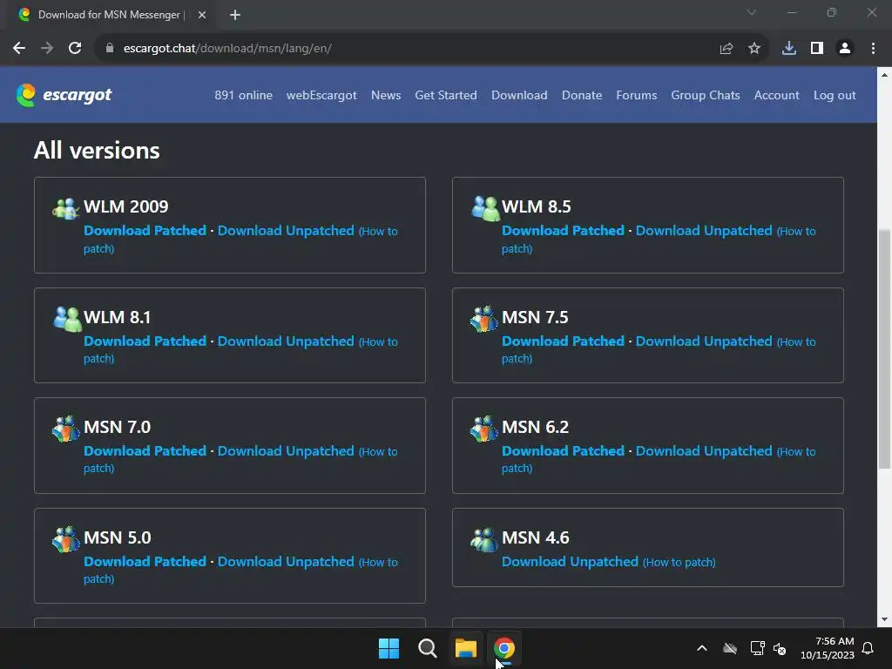Reload the page with the refresh icon
This screenshot has height=669, width=892.
click(75, 49)
